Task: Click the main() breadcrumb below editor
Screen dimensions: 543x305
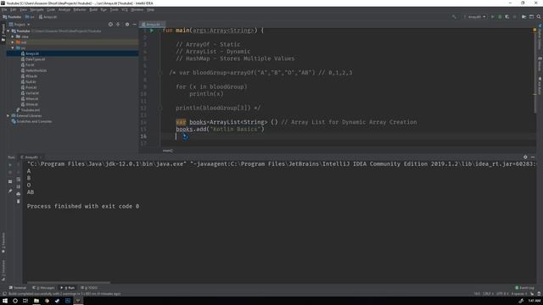Action: click(x=168, y=151)
